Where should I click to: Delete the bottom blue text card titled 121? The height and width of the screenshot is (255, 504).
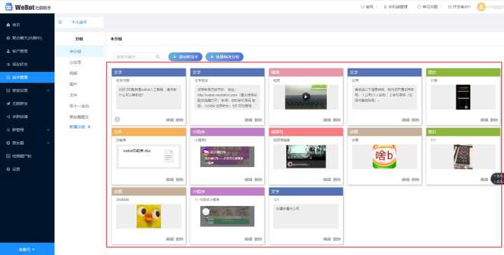(x=337, y=239)
